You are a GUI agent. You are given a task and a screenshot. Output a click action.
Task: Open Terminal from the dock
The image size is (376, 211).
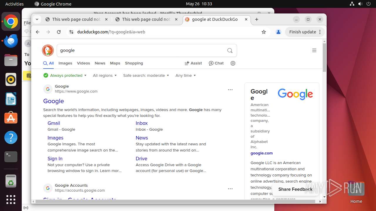click(11, 157)
